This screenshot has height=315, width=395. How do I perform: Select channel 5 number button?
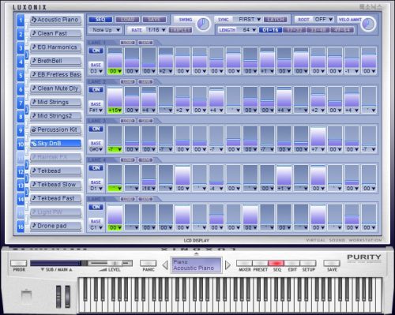(21, 76)
